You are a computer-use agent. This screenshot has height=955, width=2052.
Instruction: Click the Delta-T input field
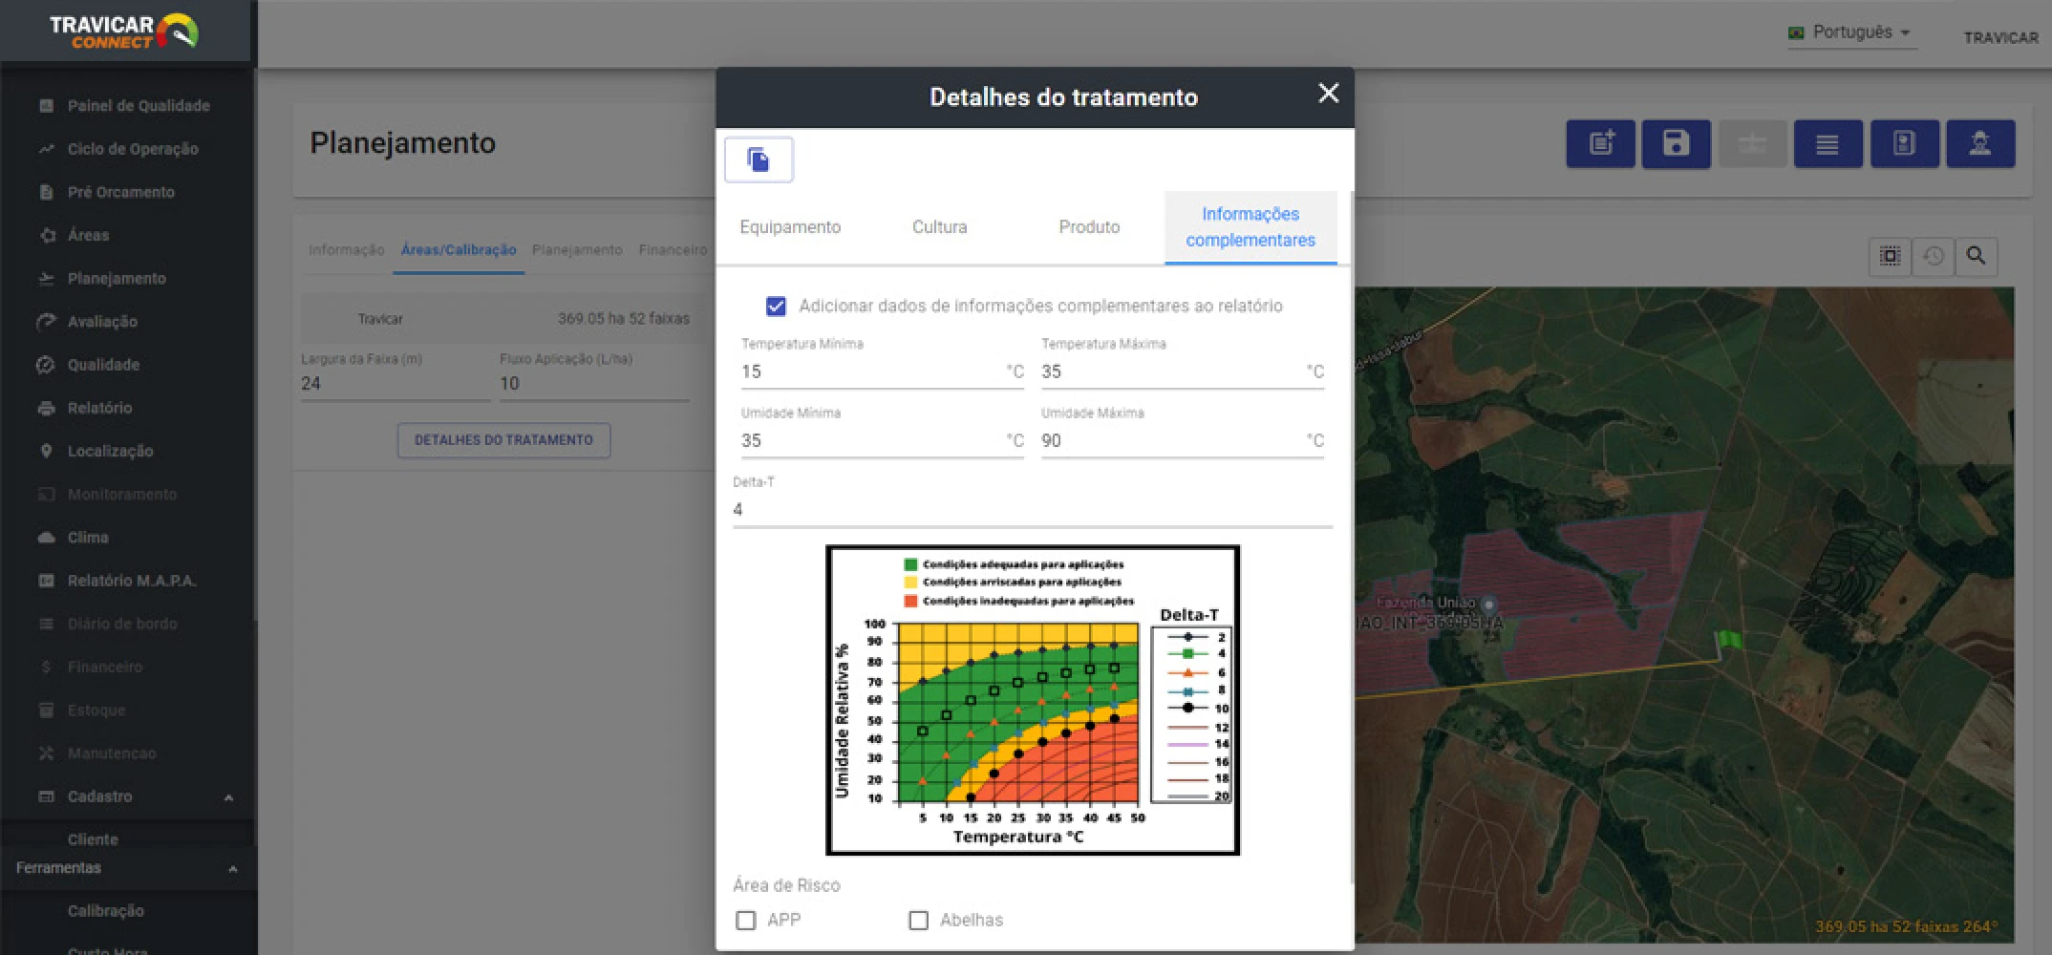[x=1032, y=510]
